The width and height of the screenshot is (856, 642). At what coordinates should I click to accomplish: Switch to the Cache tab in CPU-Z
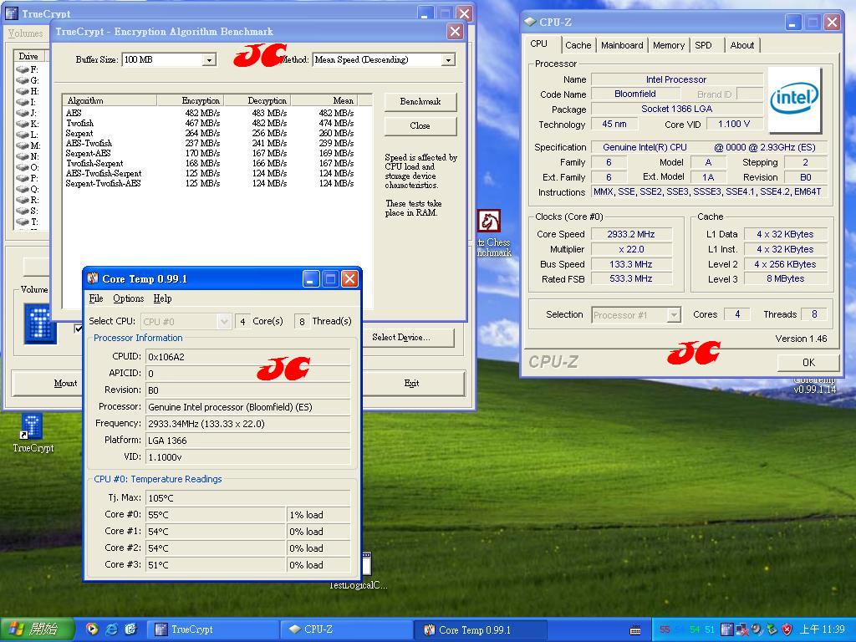(x=578, y=45)
